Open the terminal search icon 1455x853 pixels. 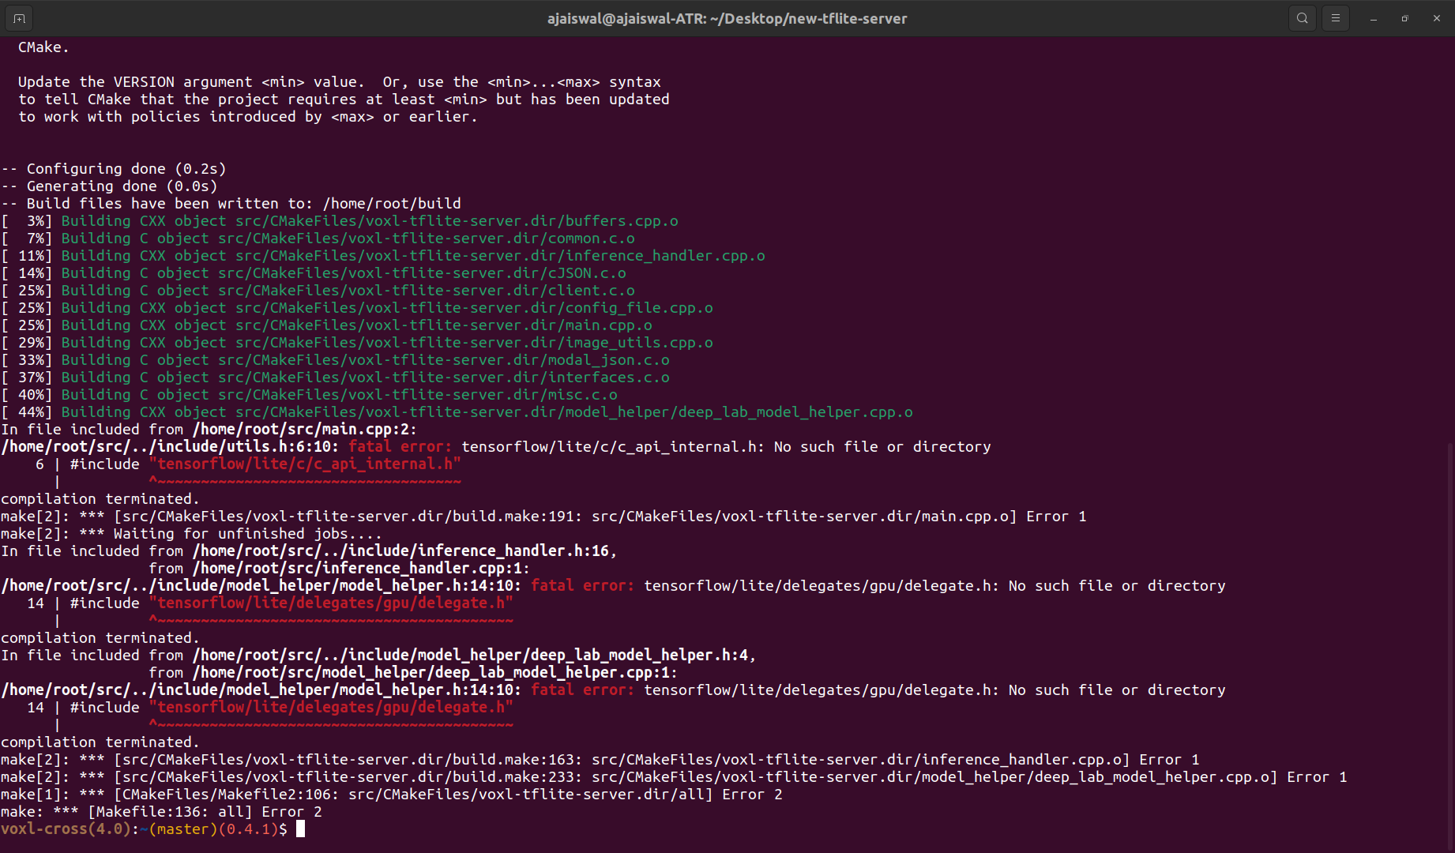[x=1303, y=18]
